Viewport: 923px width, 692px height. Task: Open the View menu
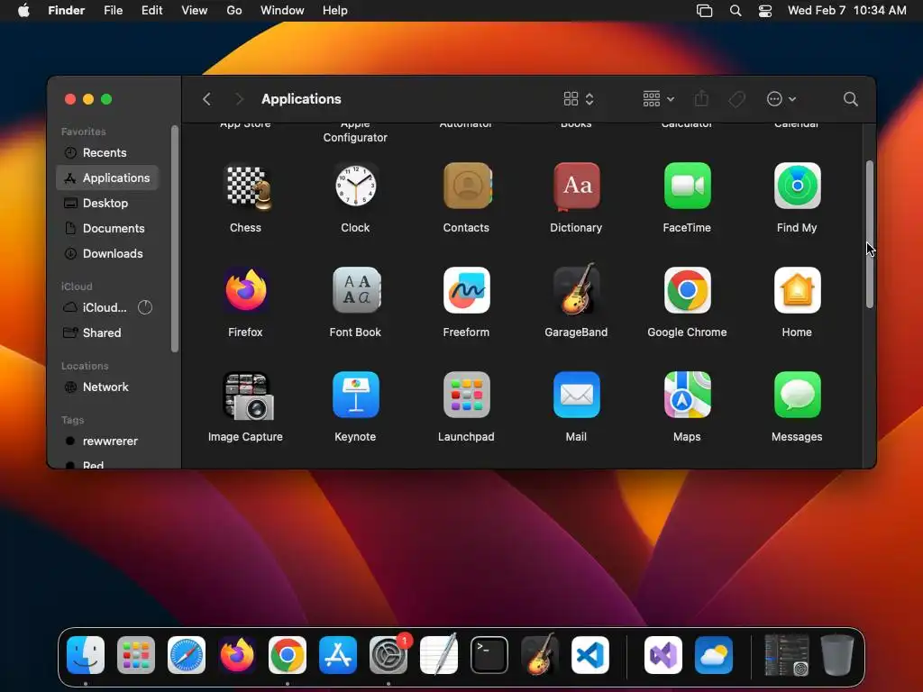pos(195,10)
